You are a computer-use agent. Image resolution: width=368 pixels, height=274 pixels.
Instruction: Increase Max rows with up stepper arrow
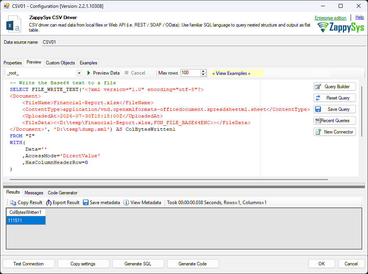point(203,71)
